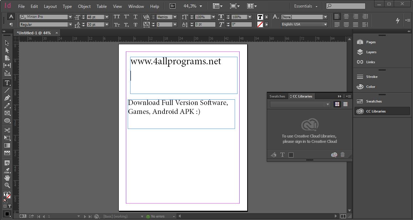Screen dimensions: 413x220
Task: Open the Essentials workspace switcher
Action: [x=306, y=6]
